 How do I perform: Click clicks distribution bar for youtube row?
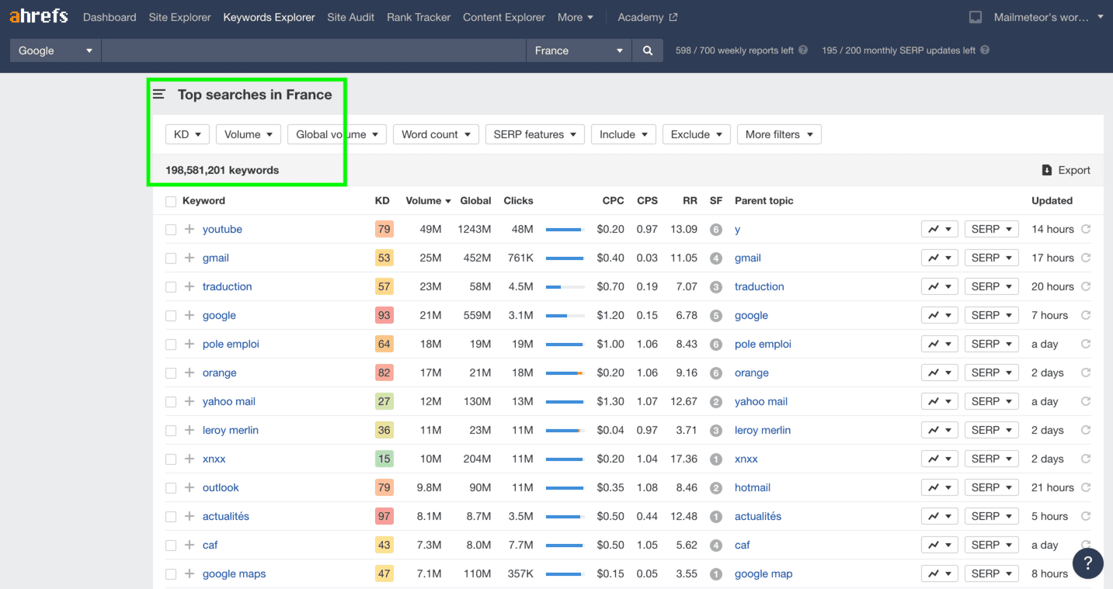[565, 230]
